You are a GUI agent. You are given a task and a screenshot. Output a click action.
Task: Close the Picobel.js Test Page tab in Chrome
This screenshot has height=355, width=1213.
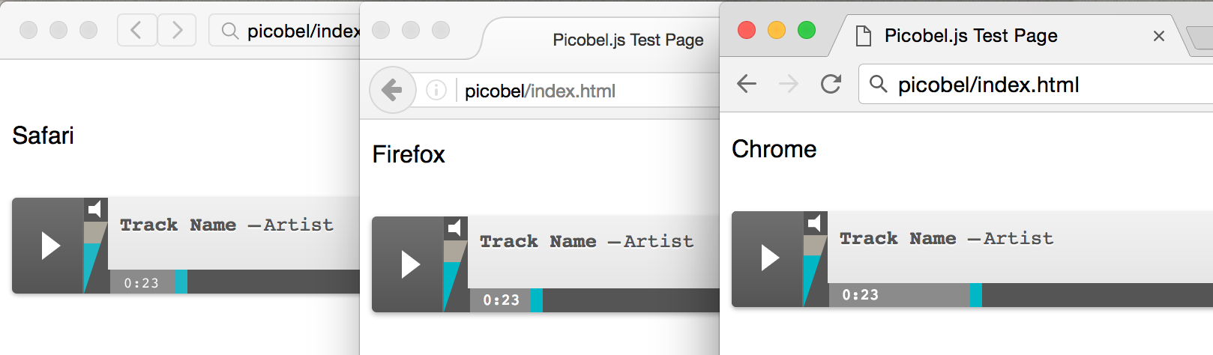click(1158, 36)
